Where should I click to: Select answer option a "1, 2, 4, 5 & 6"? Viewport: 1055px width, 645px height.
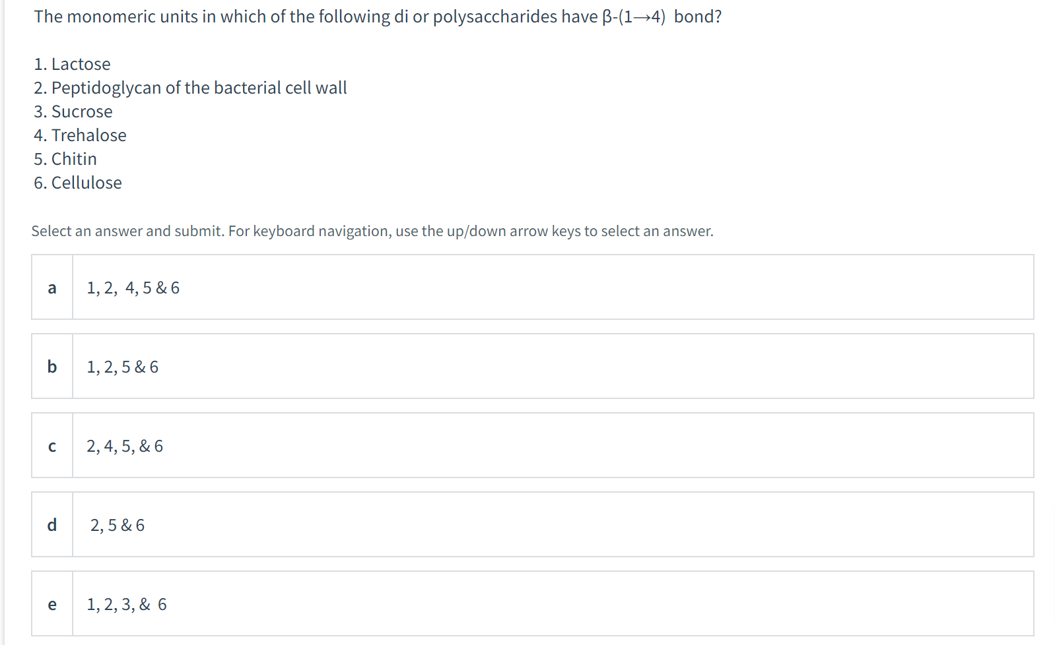132,288
